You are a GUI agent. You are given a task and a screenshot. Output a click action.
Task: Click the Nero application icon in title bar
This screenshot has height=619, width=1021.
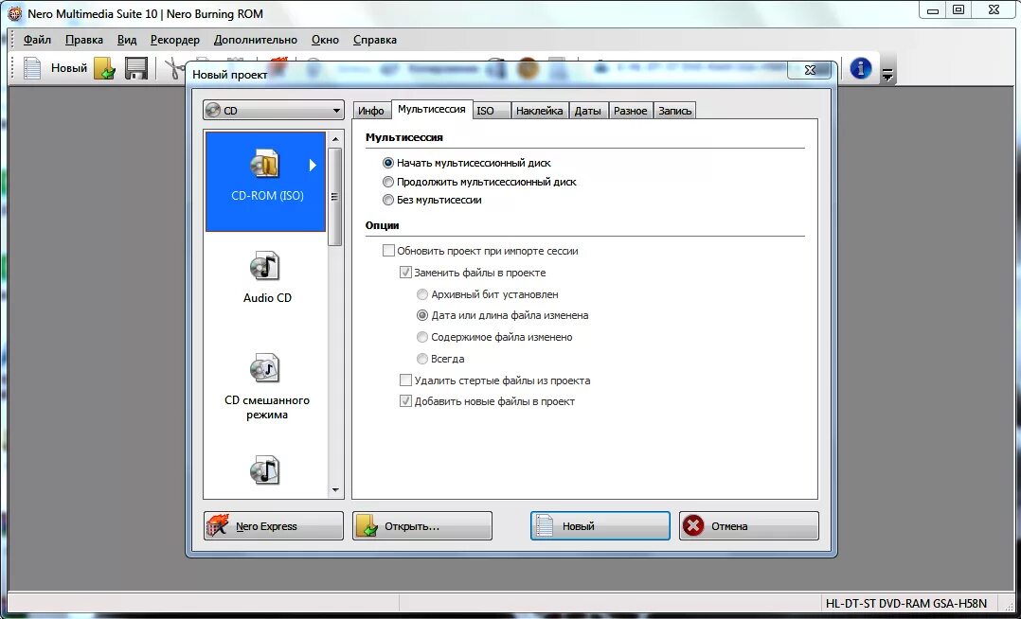pos(15,13)
